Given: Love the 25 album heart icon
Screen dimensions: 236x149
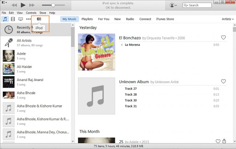Looking at the screenshot, I should click(218, 141).
